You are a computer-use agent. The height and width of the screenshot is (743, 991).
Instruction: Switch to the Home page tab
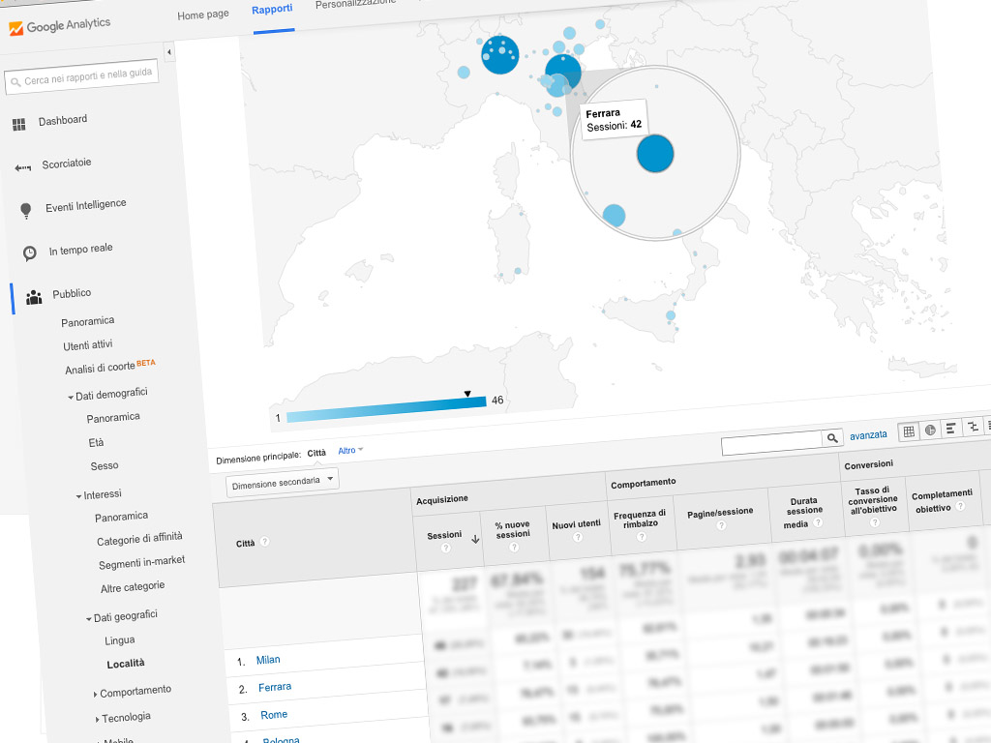point(203,15)
